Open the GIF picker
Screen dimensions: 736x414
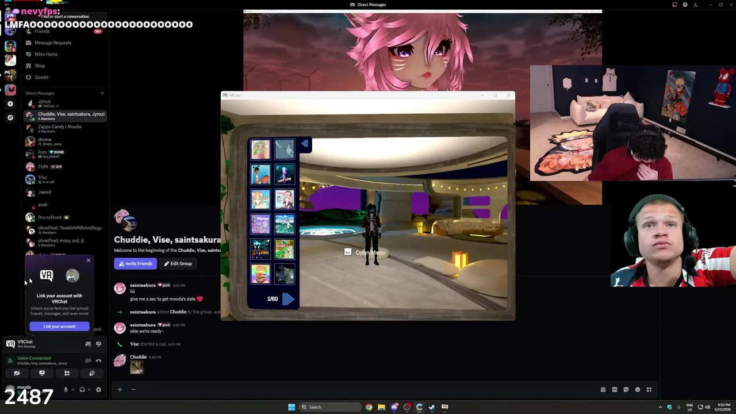point(615,390)
